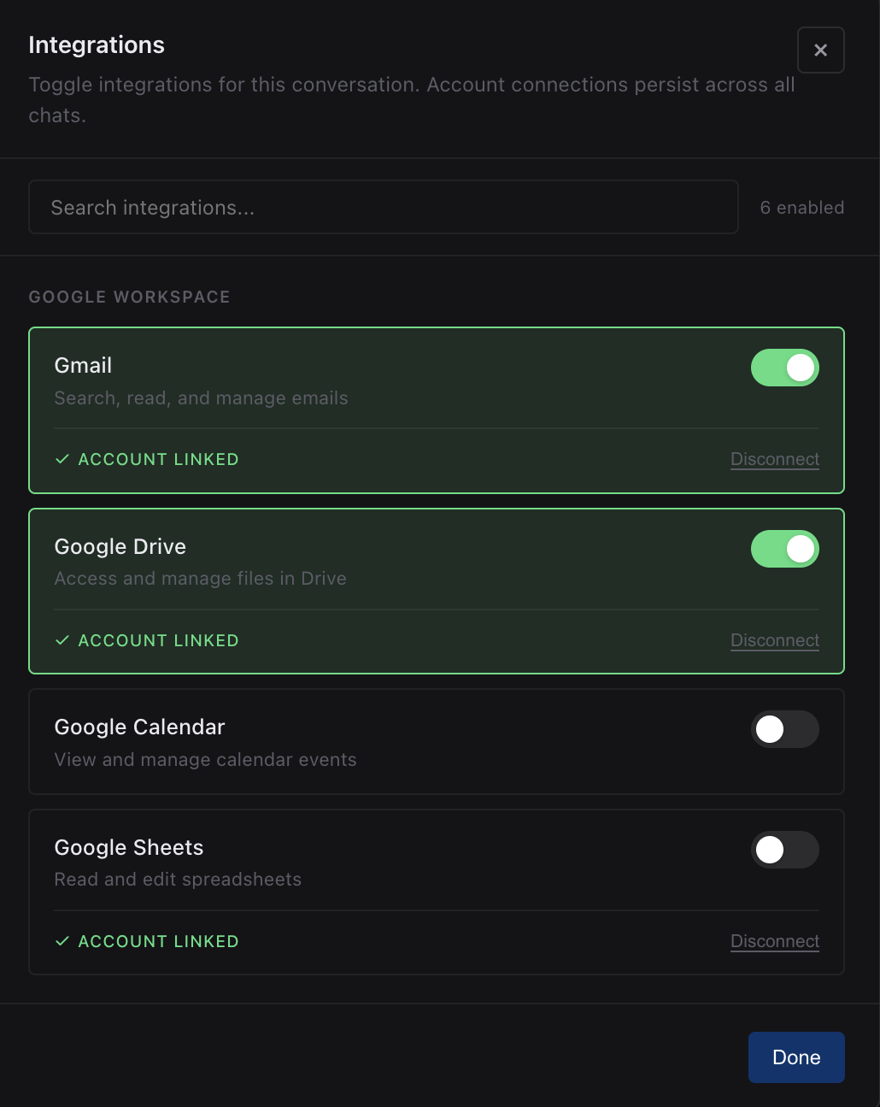Viewport: 880px width, 1107px height.
Task: Click the Google Workspace section heading
Action: tap(129, 297)
